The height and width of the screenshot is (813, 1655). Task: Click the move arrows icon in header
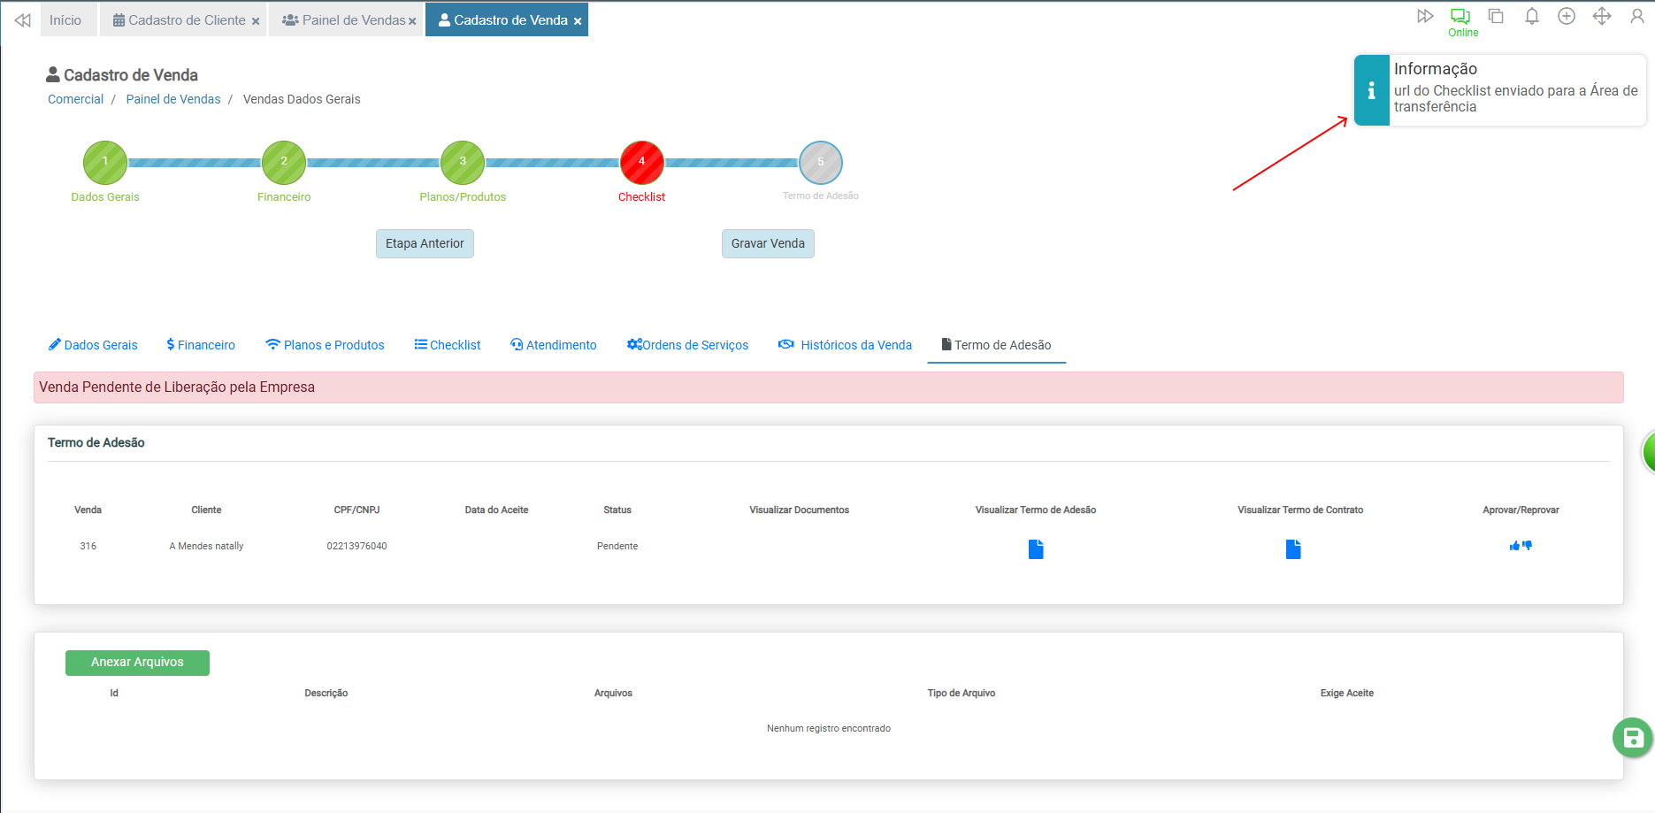tap(1602, 17)
